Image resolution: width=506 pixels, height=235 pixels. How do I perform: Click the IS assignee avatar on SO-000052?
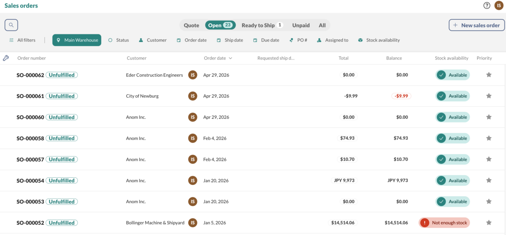(193, 223)
